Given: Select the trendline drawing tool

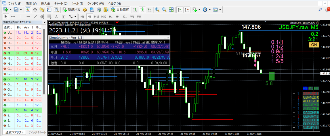Looking at the screenshot, I should pos(35,17).
